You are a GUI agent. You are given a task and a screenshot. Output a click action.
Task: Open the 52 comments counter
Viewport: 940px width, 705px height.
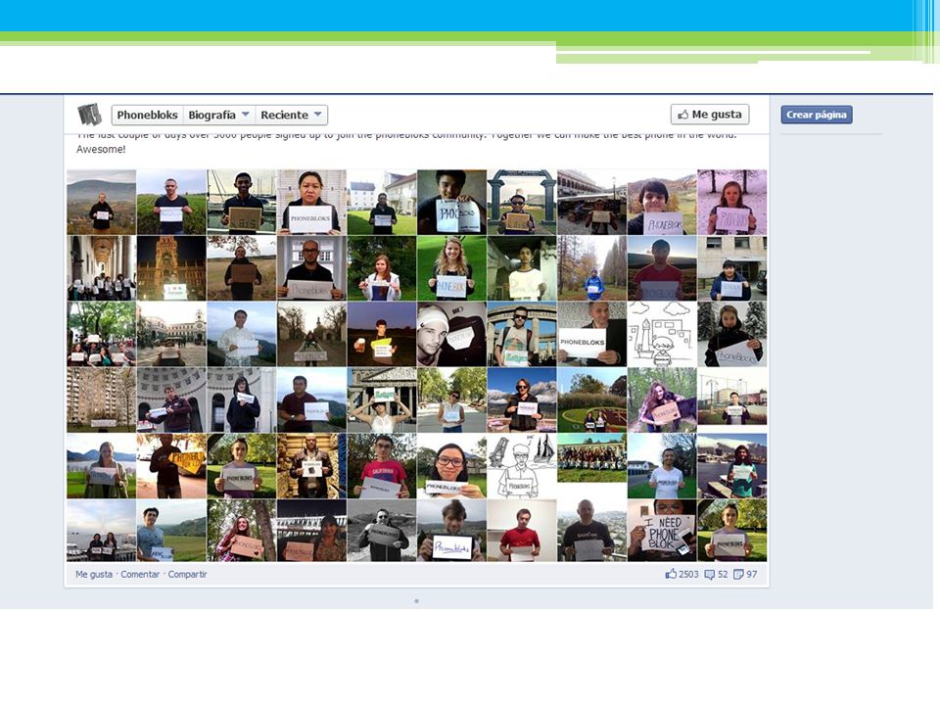point(717,575)
